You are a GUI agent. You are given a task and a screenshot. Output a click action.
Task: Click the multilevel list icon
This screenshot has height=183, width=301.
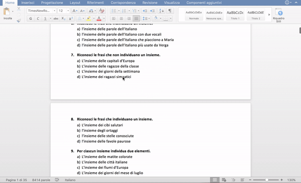point(134,11)
